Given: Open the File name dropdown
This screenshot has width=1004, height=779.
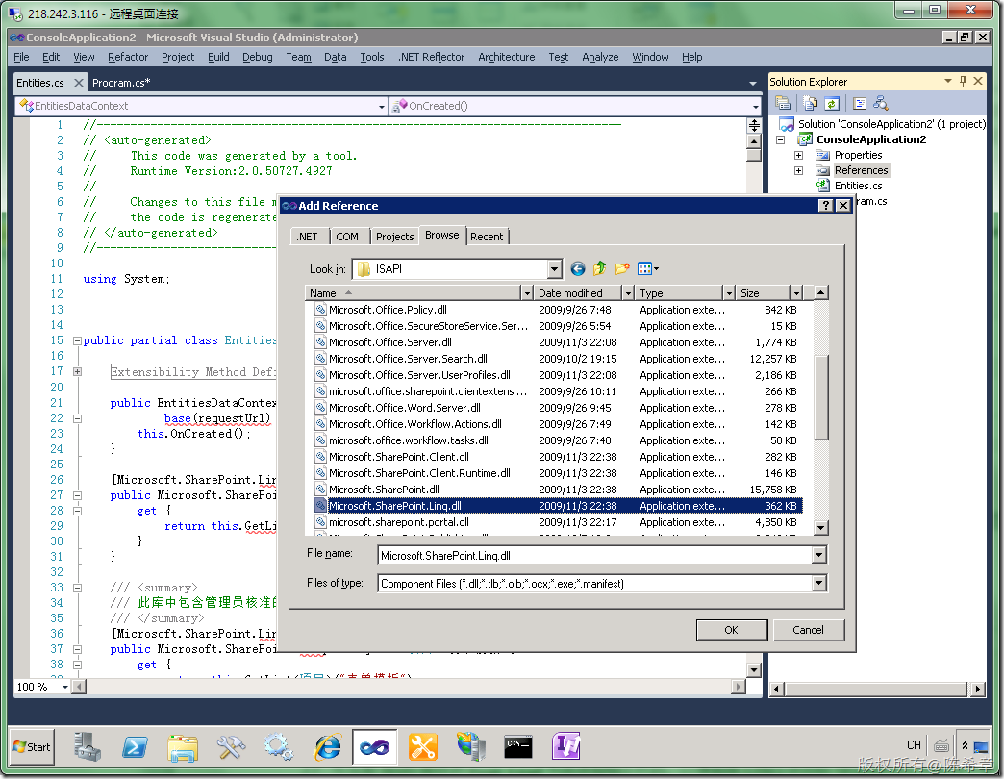Looking at the screenshot, I should pyautogui.click(x=819, y=556).
